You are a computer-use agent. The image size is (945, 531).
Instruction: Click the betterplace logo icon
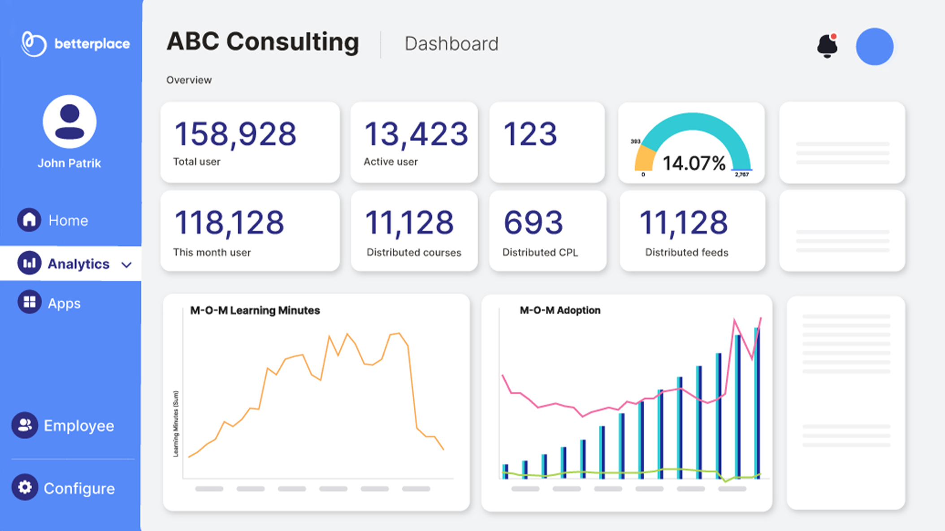(34, 44)
